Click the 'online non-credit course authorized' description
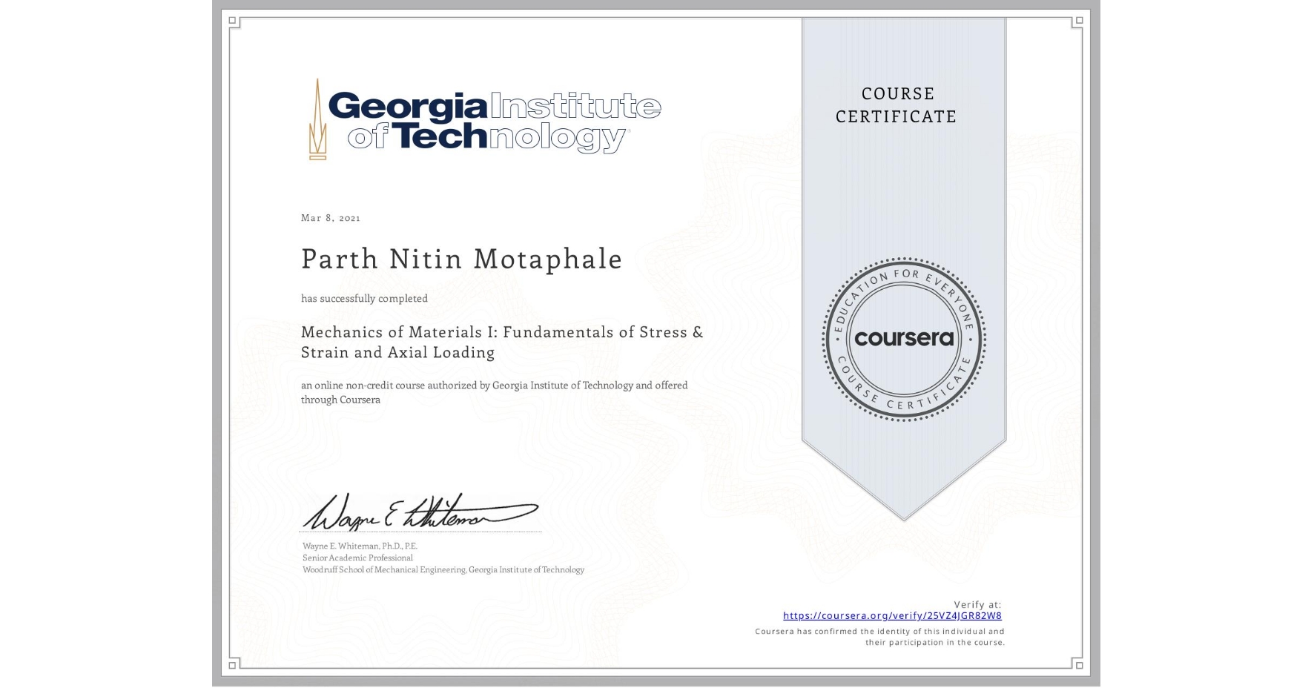The width and height of the screenshot is (1314, 688). (495, 392)
